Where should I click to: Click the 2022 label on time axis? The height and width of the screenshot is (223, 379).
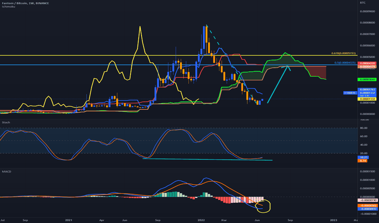click(201, 220)
